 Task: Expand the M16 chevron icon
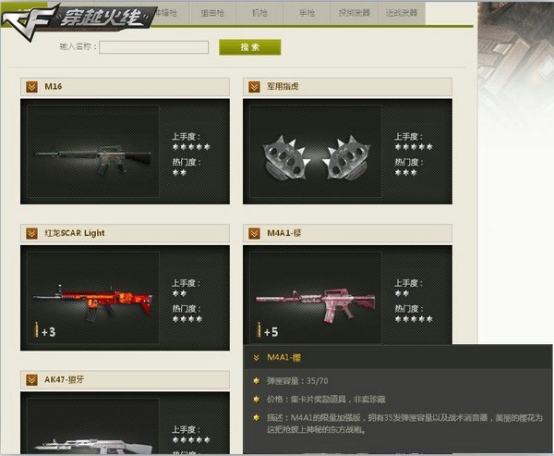tap(31, 87)
